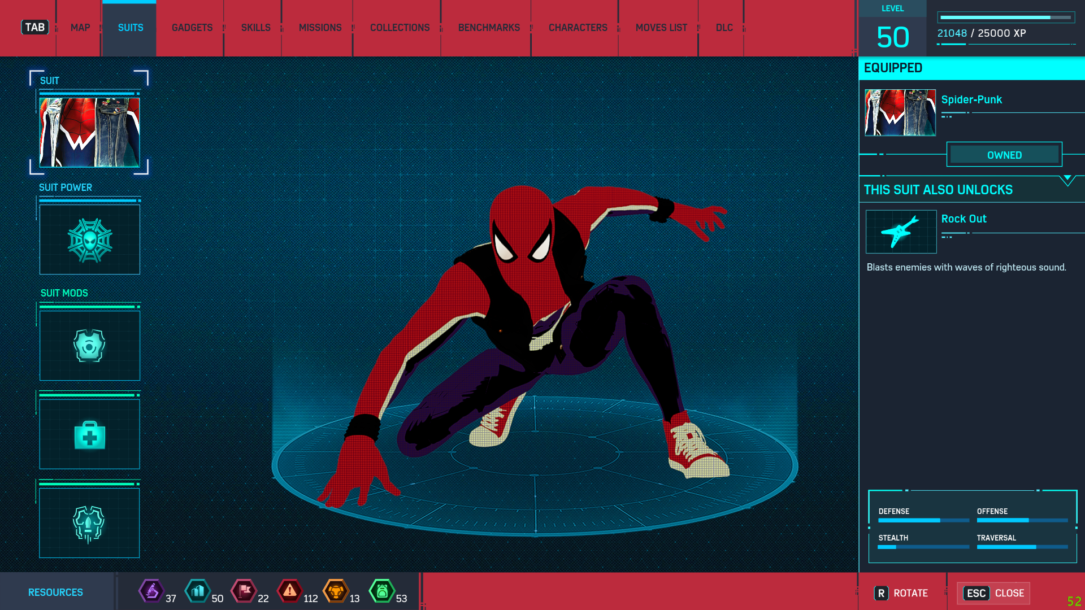1085x610 pixels.
Task: Click the green backpack token icon
Action: tap(382, 591)
